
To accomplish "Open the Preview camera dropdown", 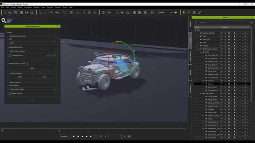I will click(x=165, y=12).
